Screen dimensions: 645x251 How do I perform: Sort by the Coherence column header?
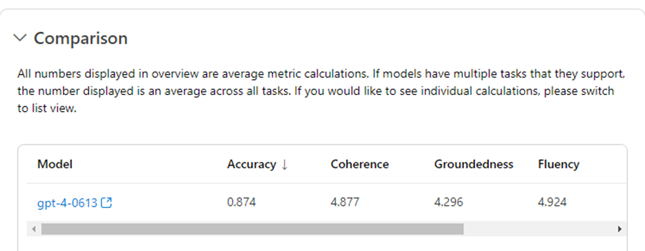pos(359,164)
